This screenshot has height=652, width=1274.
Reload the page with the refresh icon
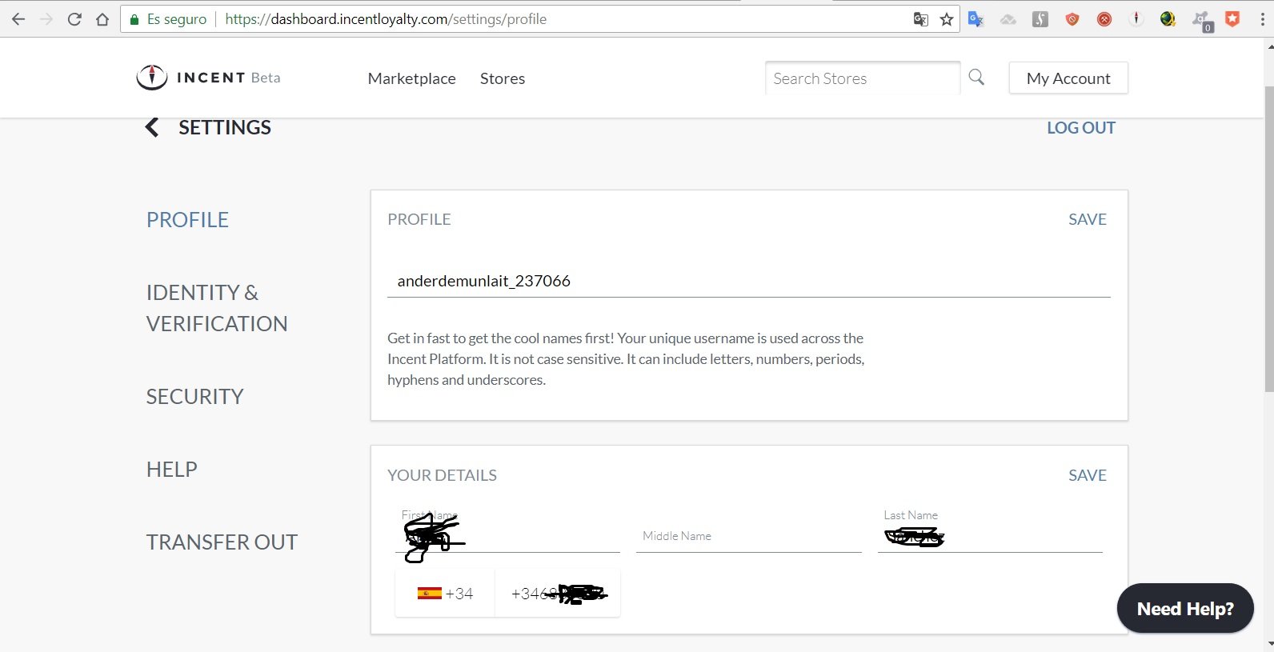74,19
